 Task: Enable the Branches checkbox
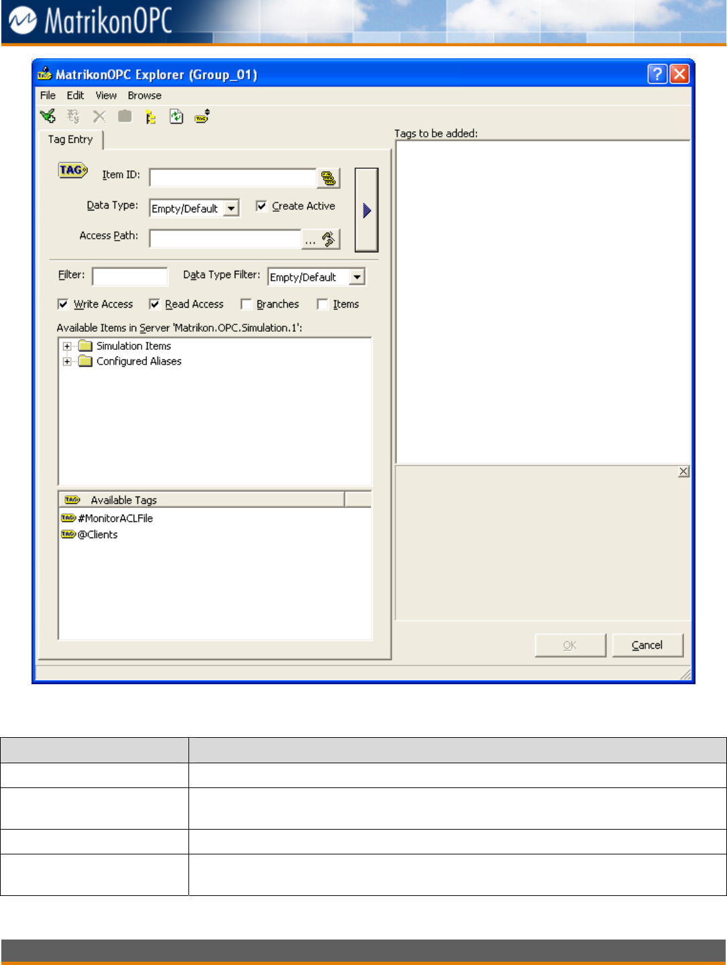tap(246, 304)
